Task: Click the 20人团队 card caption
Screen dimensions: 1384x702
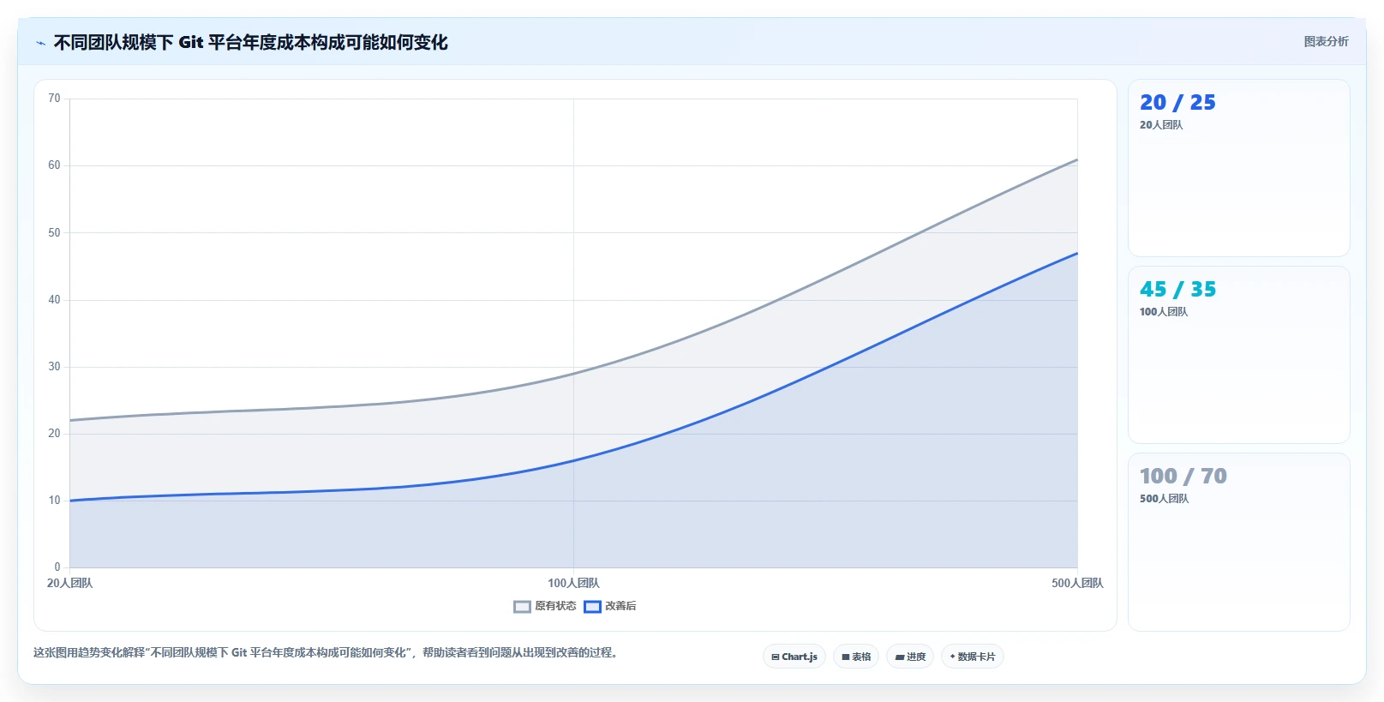Action: pyautogui.click(x=1161, y=125)
